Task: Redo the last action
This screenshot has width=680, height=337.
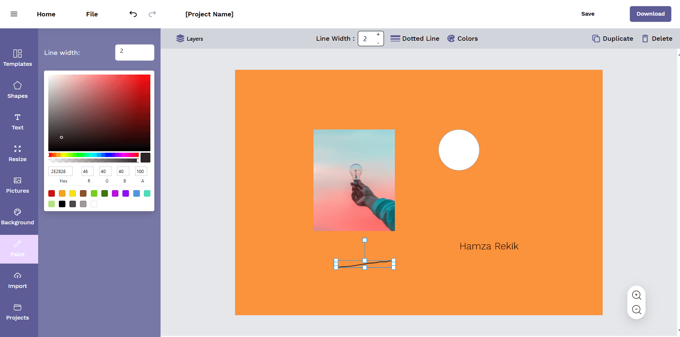Action: pos(152,14)
